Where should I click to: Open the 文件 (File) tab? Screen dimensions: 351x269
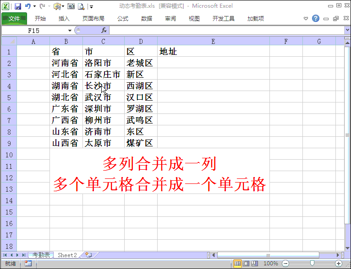tap(14, 19)
